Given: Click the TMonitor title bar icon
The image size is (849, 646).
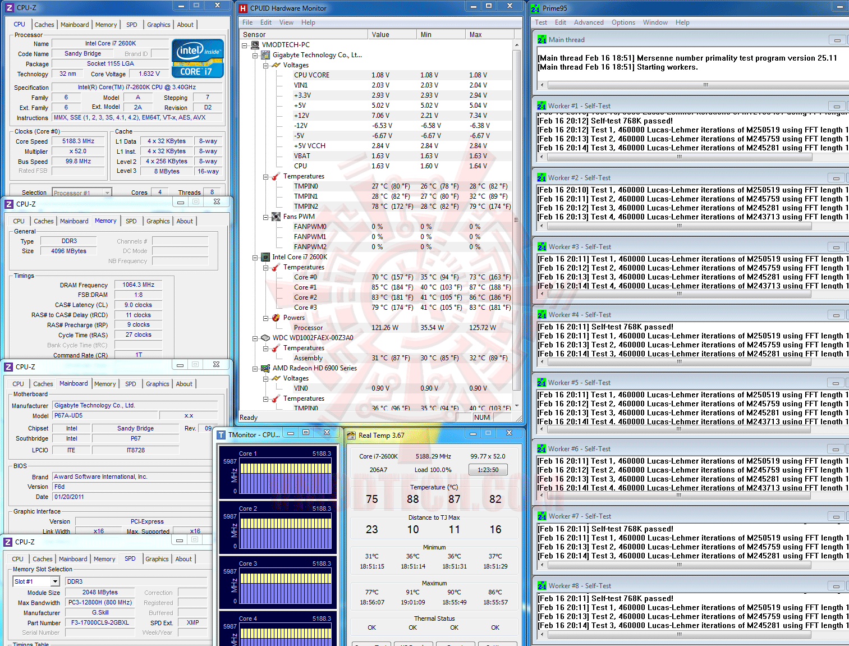Looking at the screenshot, I should coord(222,435).
